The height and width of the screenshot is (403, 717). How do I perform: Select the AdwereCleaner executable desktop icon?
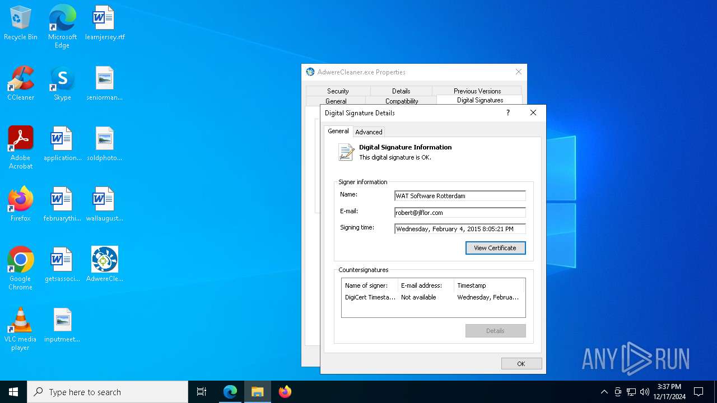(105, 265)
